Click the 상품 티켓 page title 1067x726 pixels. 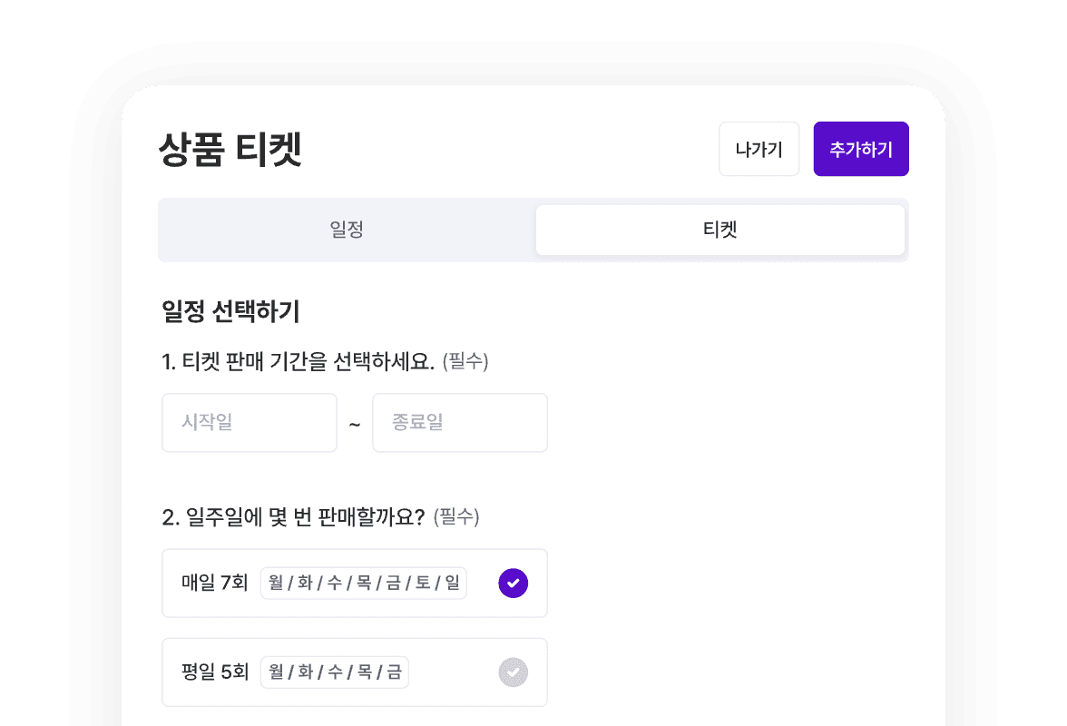230,150
